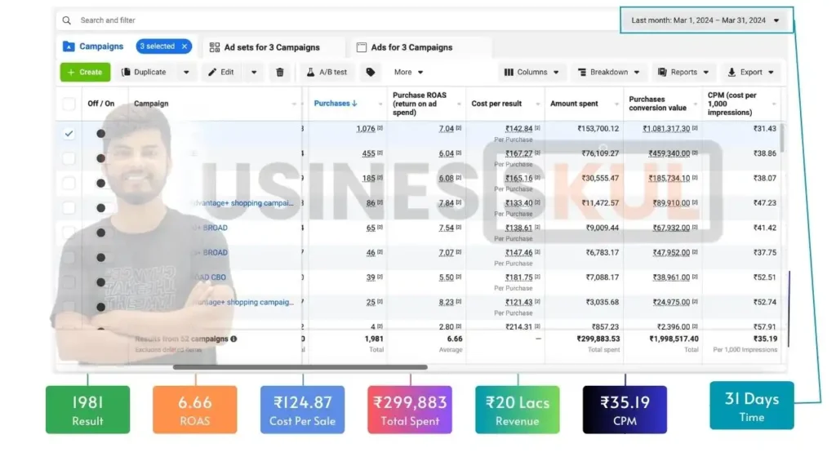The width and height of the screenshot is (836, 470).
Task: Switch to Ads for 3 Campaigns tab
Action: [x=404, y=47]
